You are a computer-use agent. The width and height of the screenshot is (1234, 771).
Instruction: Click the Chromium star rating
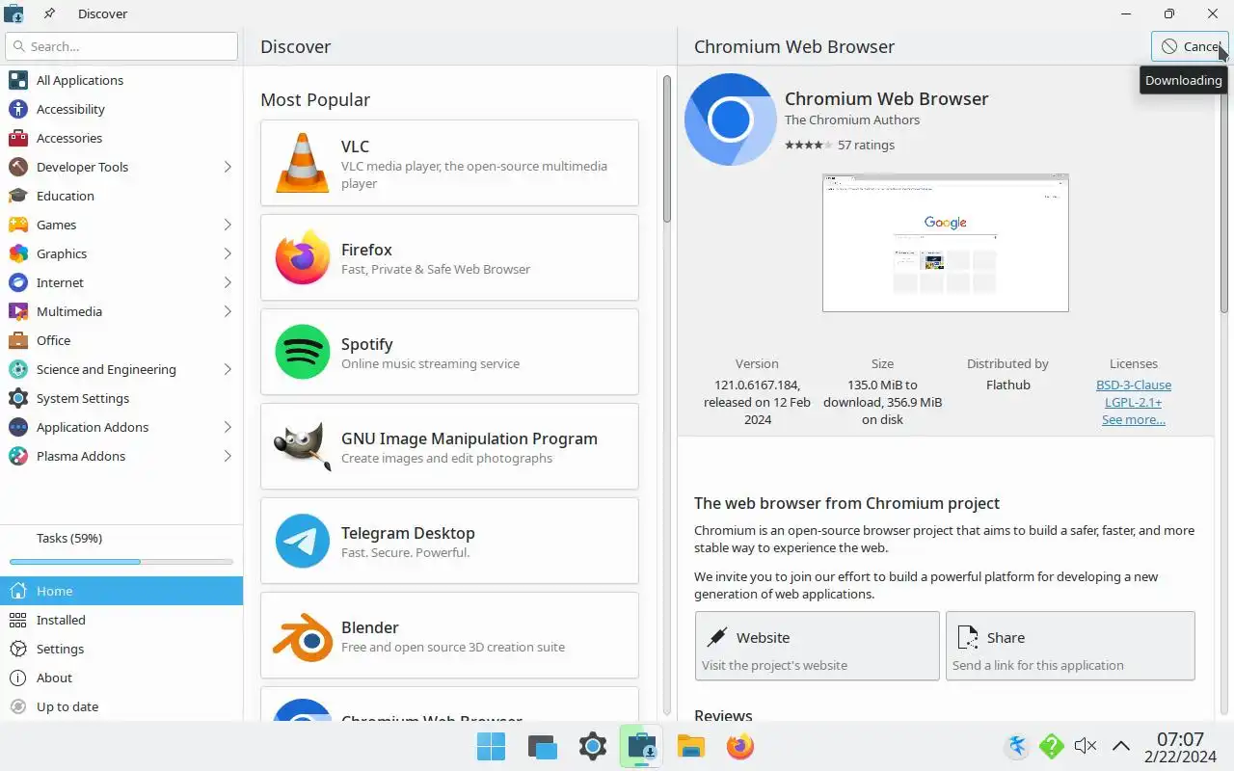point(808,145)
